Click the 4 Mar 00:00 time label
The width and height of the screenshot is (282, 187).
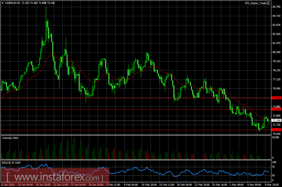pyautogui.click(x=254, y=184)
